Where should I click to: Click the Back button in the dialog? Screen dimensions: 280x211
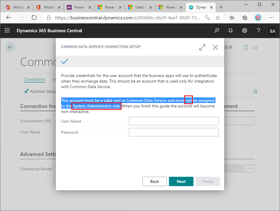[x=154, y=181]
